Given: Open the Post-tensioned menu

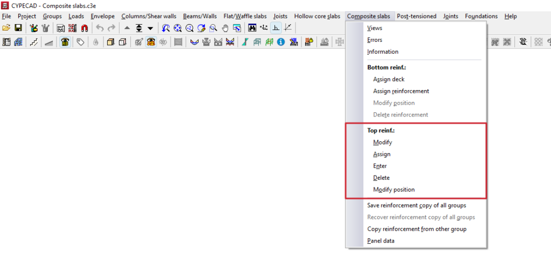Looking at the screenshot, I should point(417,16).
